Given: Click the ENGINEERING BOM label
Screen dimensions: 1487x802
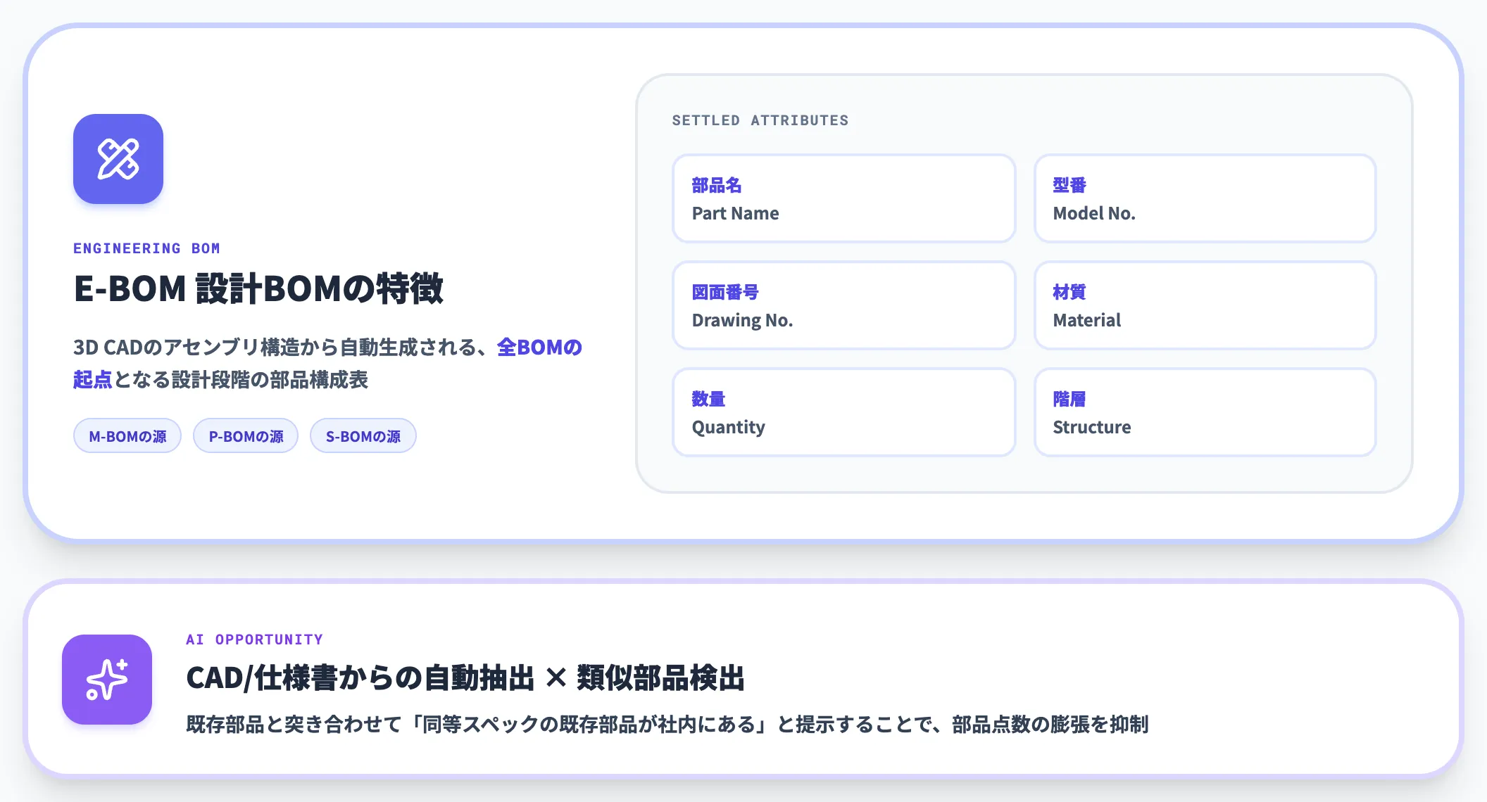Looking at the screenshot, I should 146,248.
